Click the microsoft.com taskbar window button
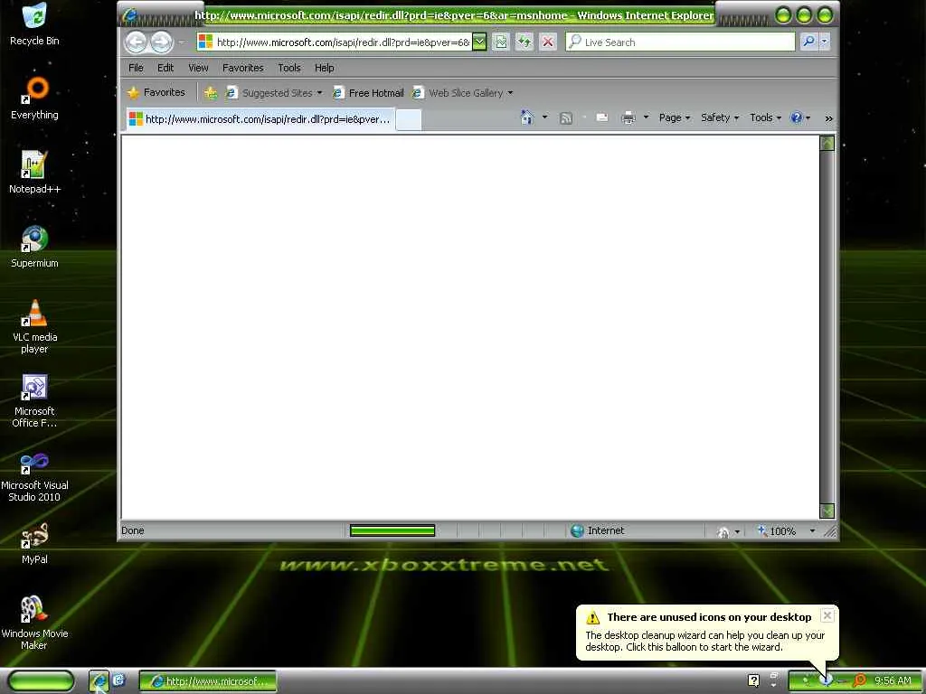Viewport: 926px width, 694px height. tap(208, 681)
